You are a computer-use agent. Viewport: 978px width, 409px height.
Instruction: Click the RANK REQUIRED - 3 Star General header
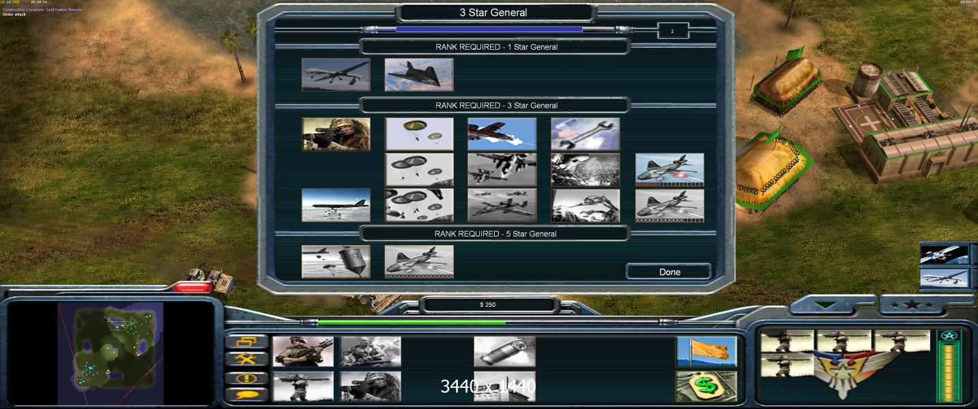pyautogui.click(x=496, y=106)
